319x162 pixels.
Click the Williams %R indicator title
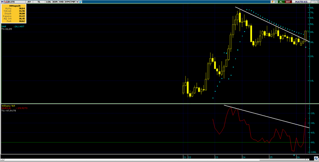(8, 106)
